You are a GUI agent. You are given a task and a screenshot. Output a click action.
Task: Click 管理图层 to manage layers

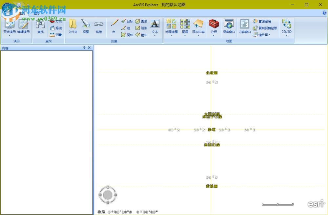(x=264, y=21)
